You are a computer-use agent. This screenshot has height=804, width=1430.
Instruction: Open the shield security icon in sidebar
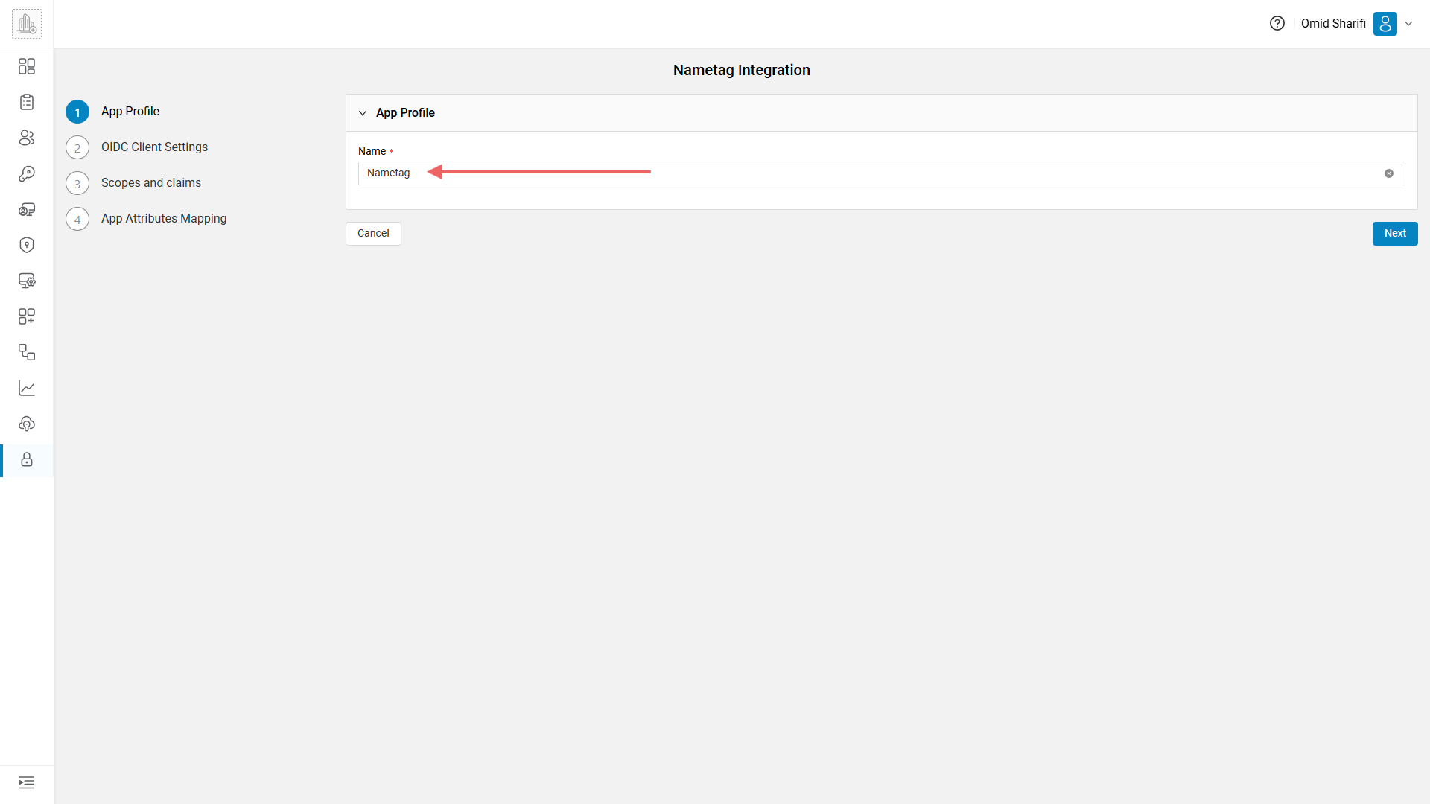click(x=27, y=245)
